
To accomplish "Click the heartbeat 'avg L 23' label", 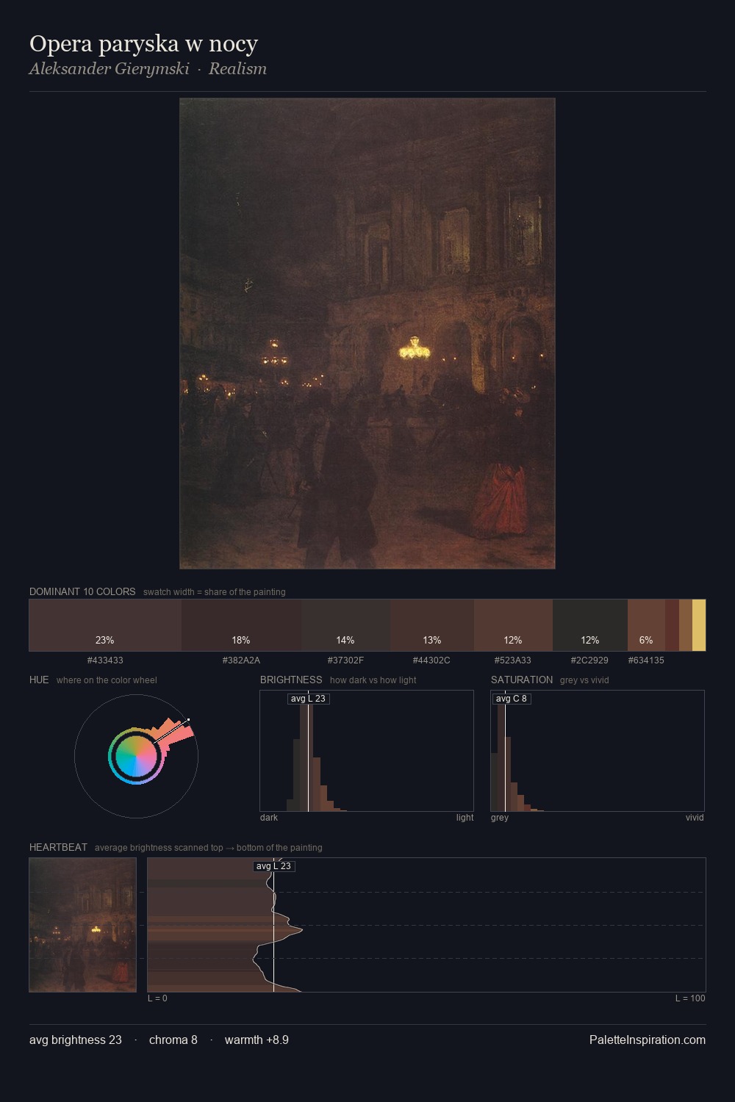I will tap(274, 866).
